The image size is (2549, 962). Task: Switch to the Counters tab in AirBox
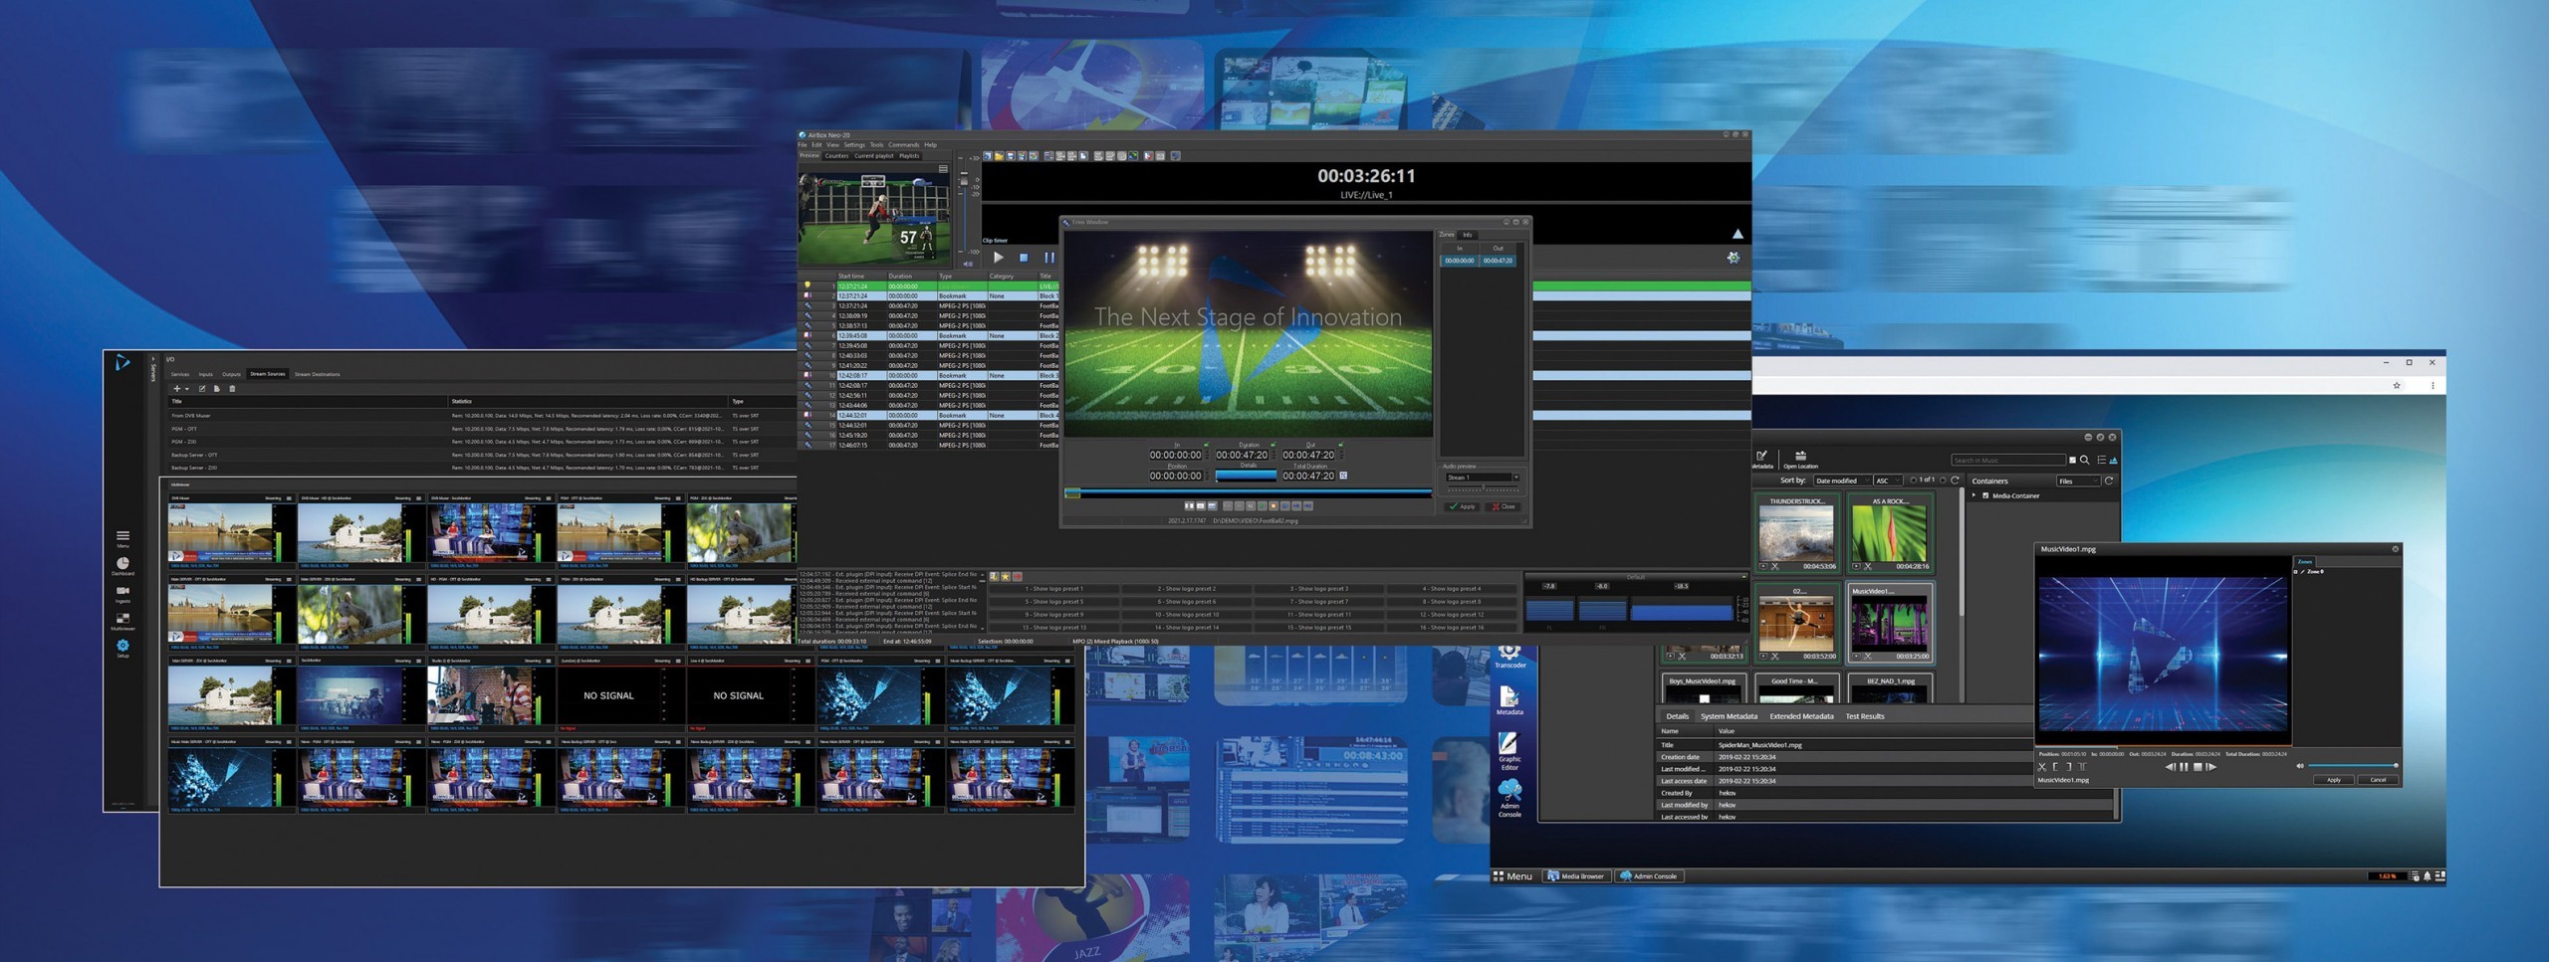pyautogui.click(x=836, y=156)
